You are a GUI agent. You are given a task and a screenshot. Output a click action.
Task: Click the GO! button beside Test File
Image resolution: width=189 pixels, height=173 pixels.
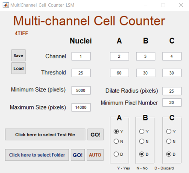pyautogui.click(x=95, y=135)
